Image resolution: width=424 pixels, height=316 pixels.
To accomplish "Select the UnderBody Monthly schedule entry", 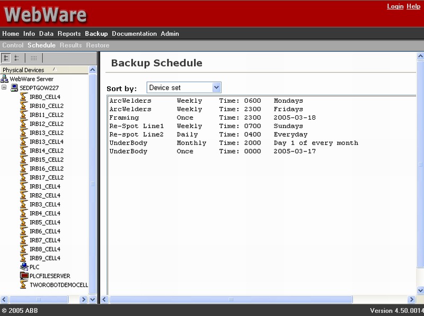I will pyautogui.click(x=233, y=143).
